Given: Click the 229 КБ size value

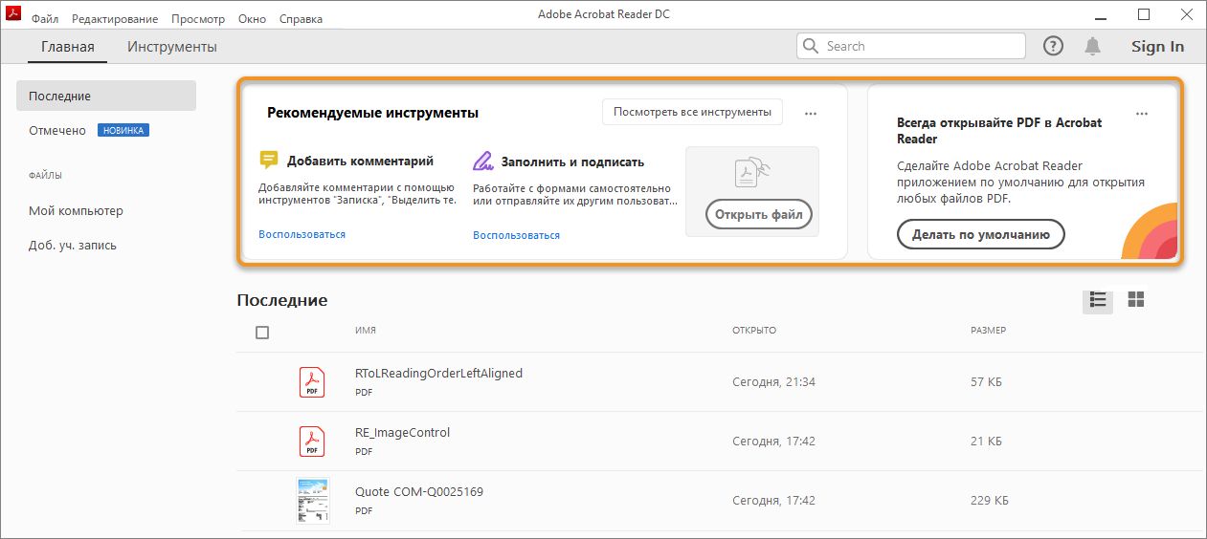Looking at the screenshot, I should [989, 500].
